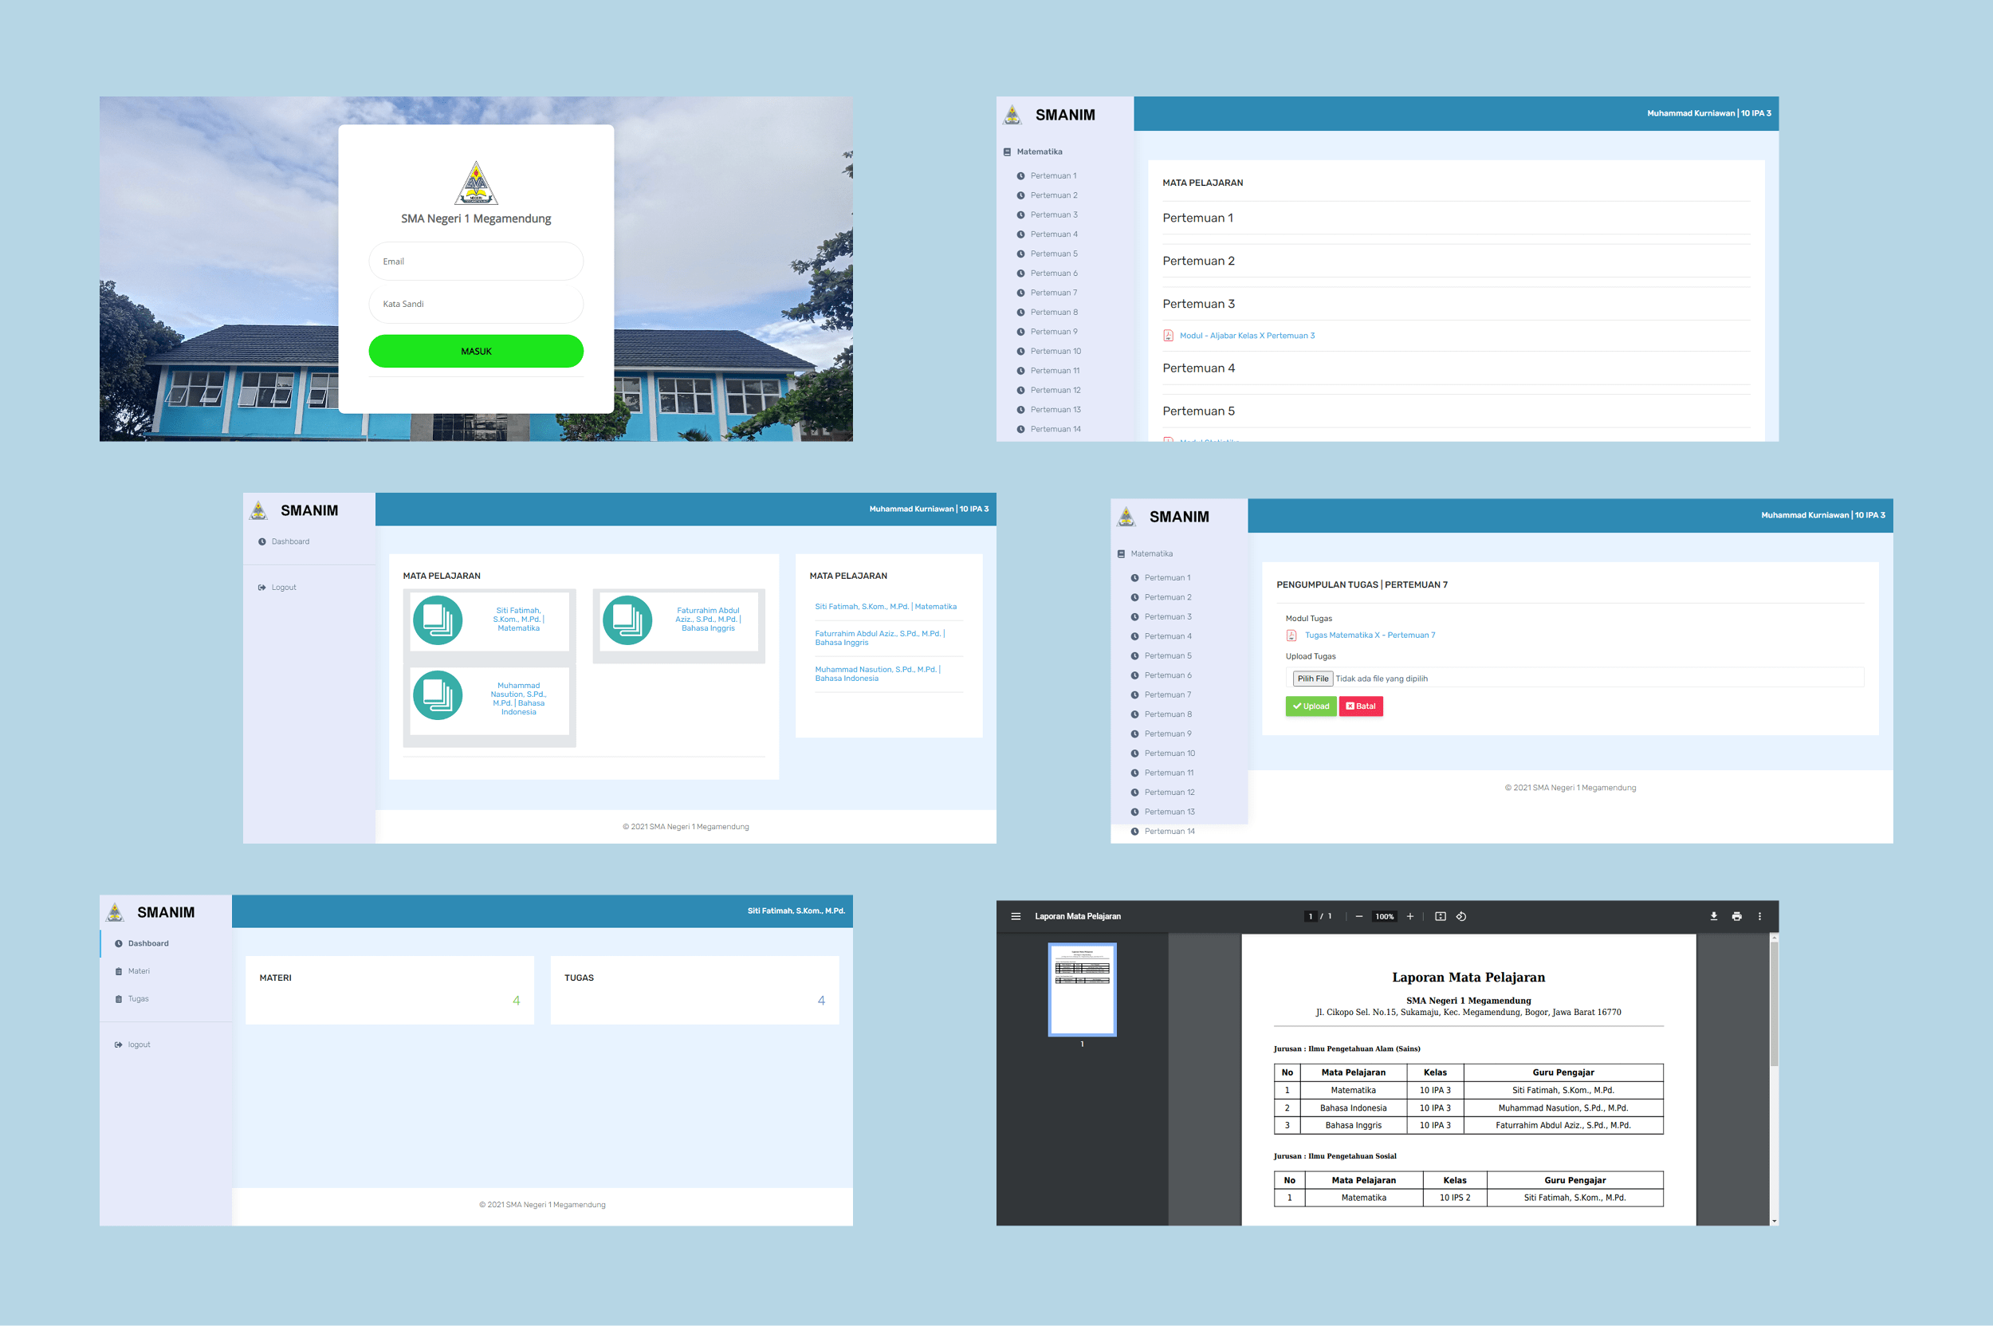1993x1326 pixels.
Task: Open Pertemuan 14 in the Aljabar module page sidebar
Action: coord(1055,429)
